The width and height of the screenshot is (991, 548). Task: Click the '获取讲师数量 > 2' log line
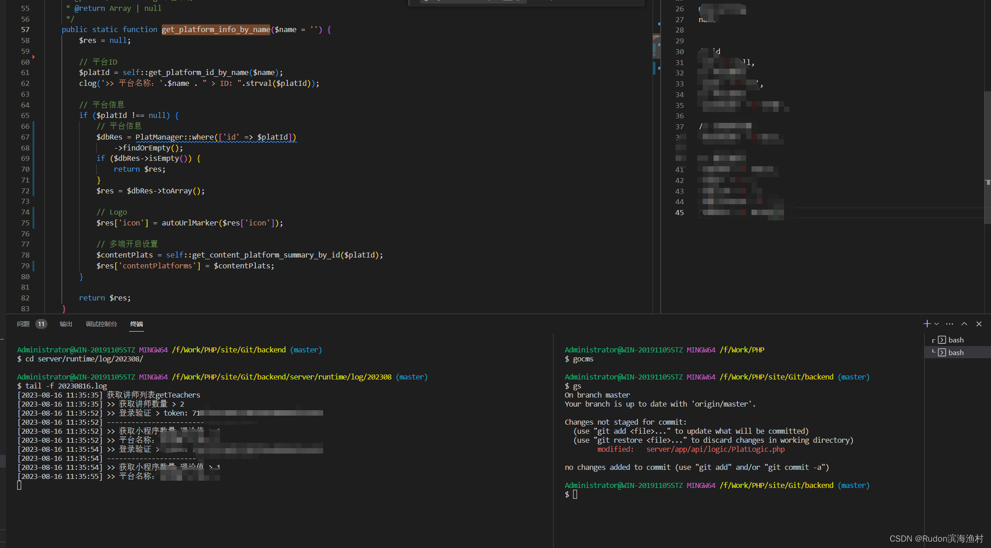pos(101,404)
